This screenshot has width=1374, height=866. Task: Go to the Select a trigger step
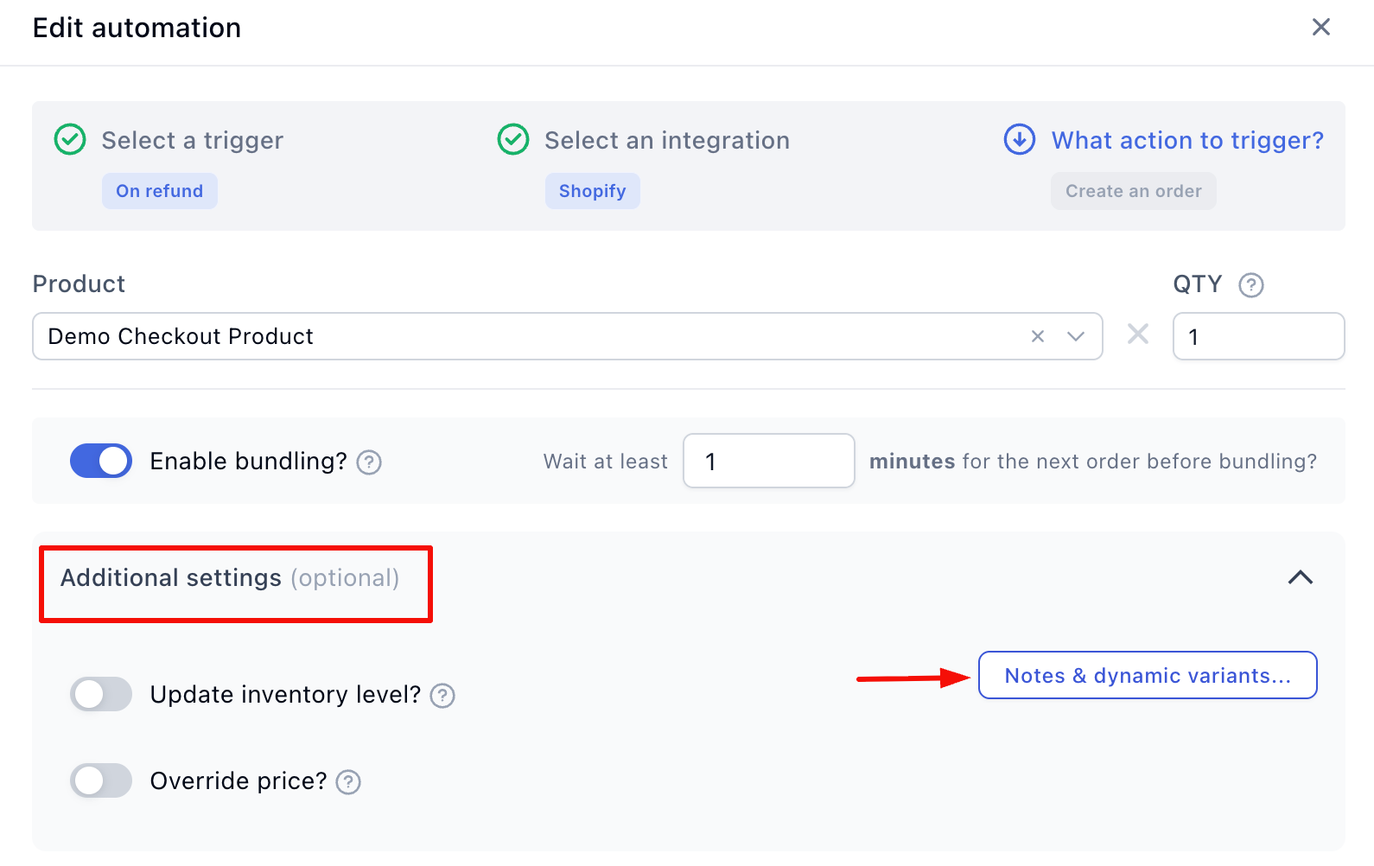pyautogui.click(x=192, y=140)
